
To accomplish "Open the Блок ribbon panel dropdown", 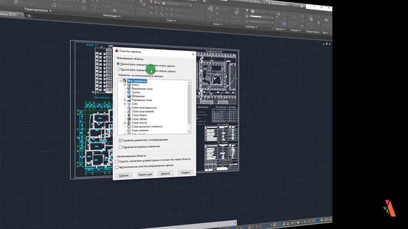I will (x=217, y=24).
